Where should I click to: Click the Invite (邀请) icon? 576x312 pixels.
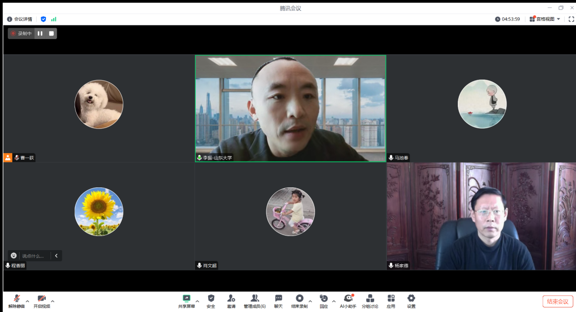point(231,299)
